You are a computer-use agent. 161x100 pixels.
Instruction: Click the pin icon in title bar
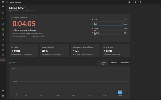pyautogui.click(x=140, y=2)
